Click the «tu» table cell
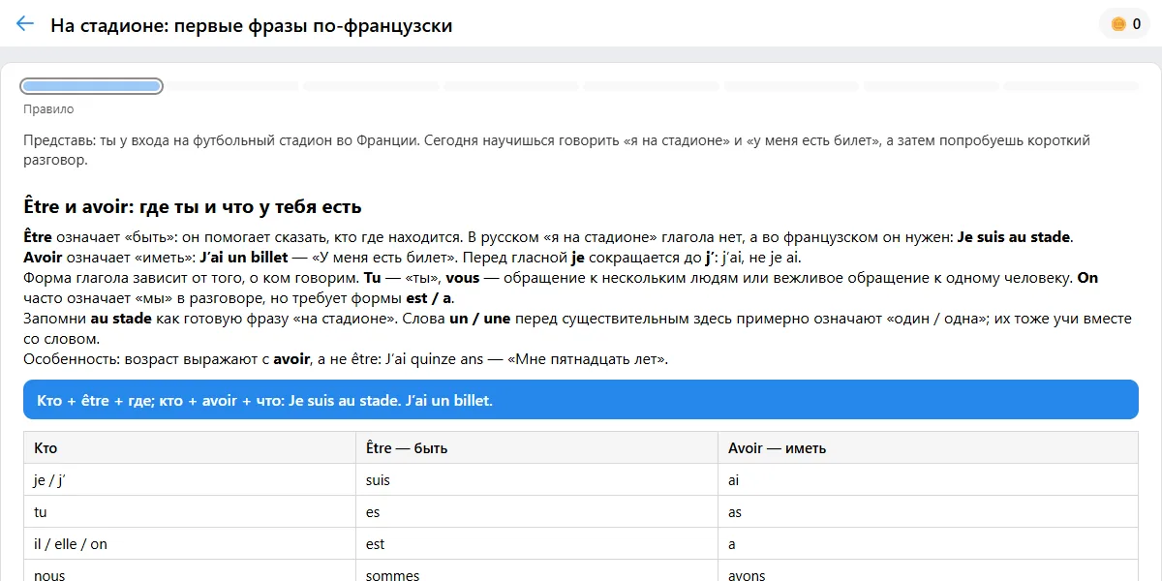The width and height of the screenshot is (1162, 581). coord(190,512)
